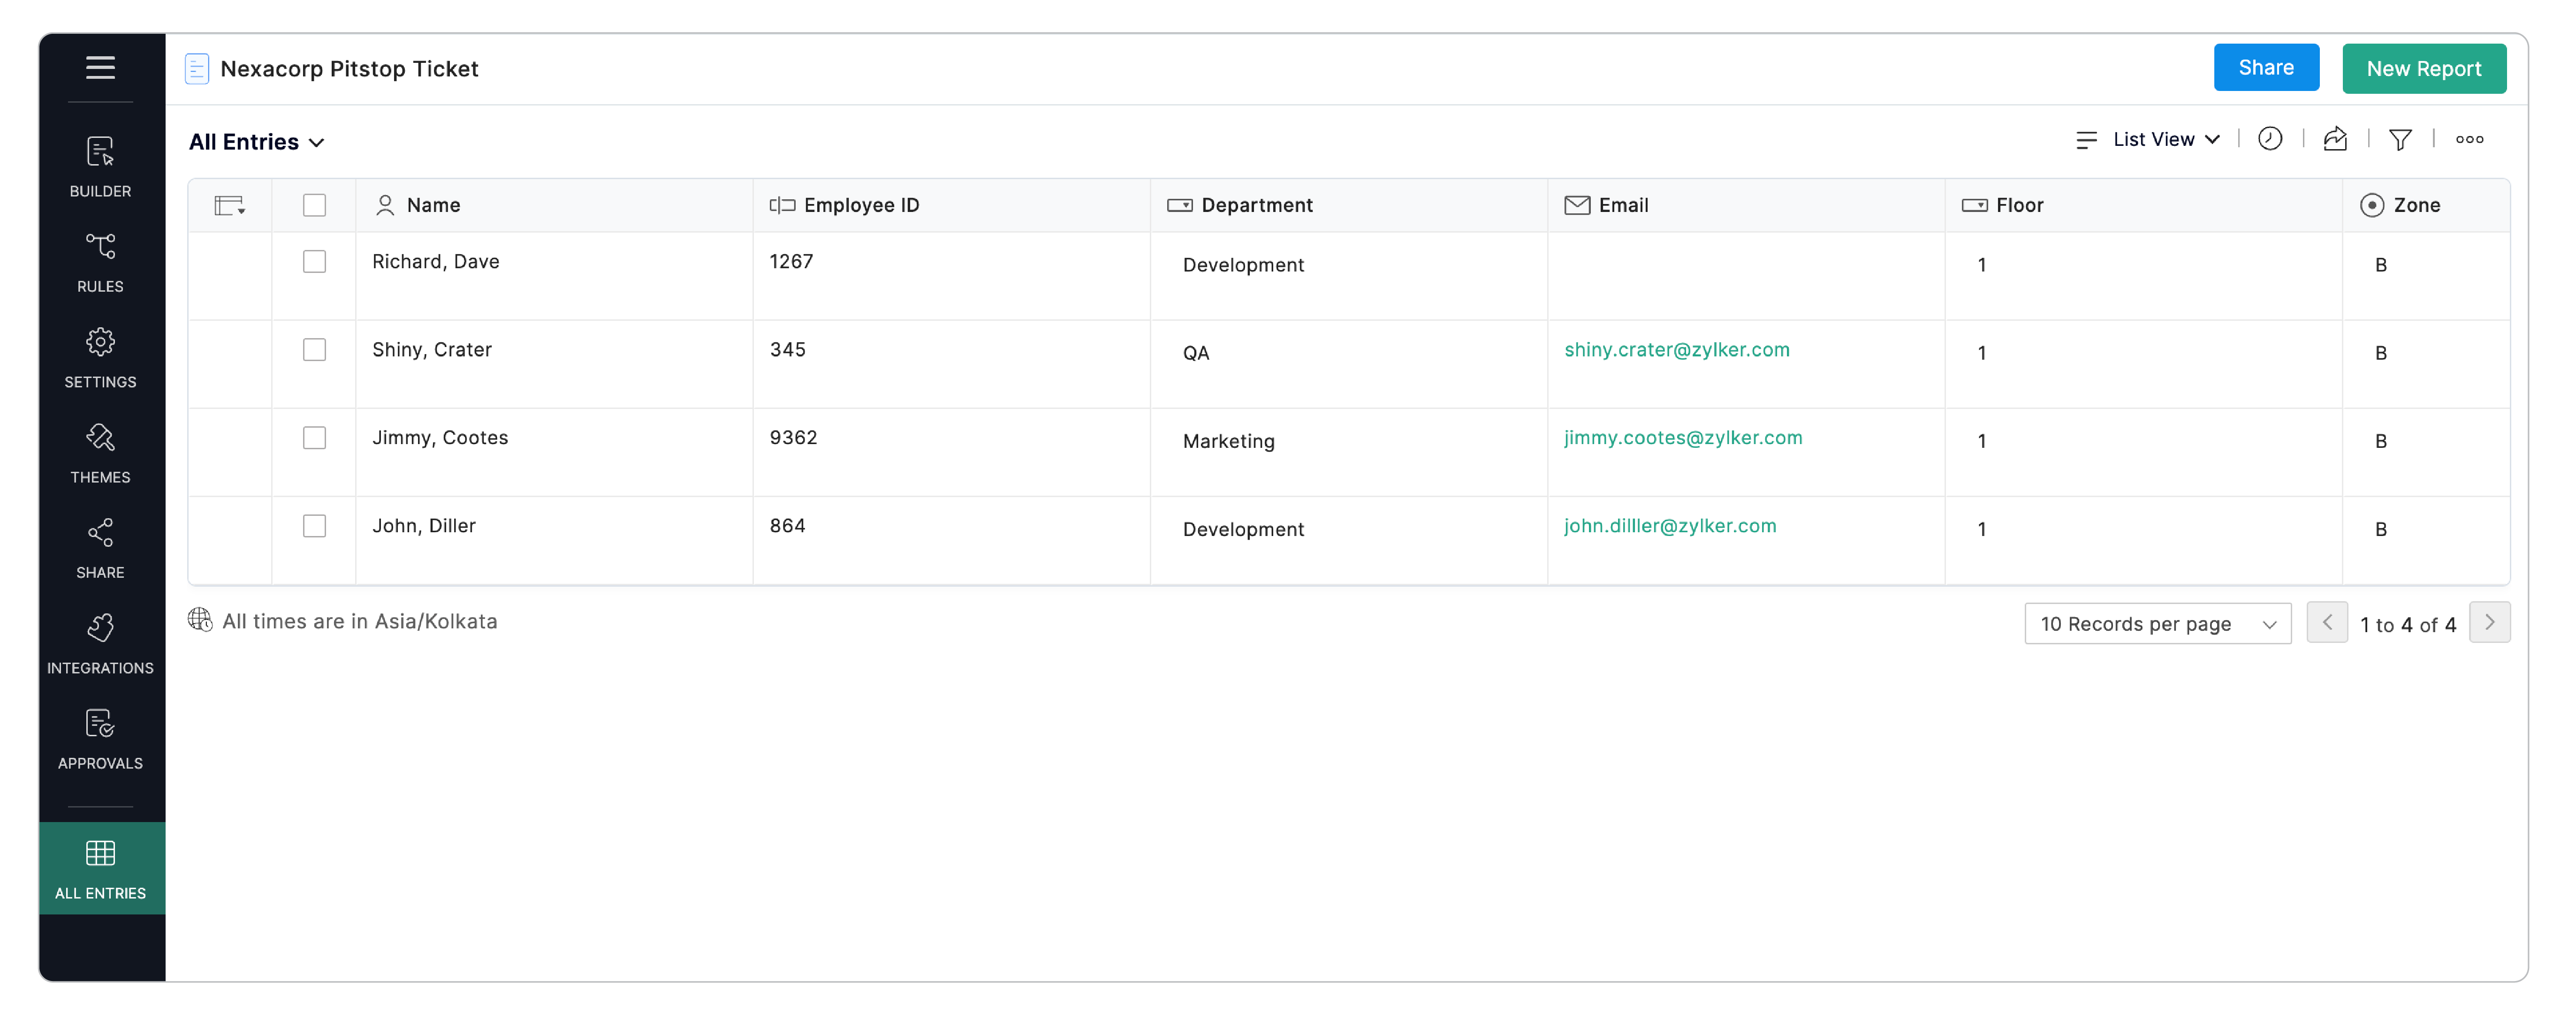Open the Builder section
The image size is (2576, 1027).
click(x=100, y=166)
